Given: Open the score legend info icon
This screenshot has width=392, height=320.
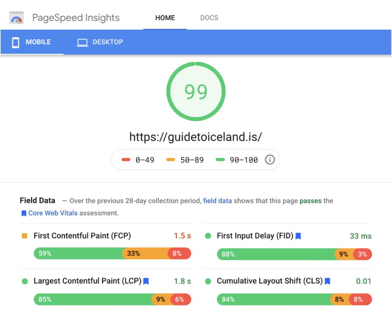Looking at the screenshot, I should [x=270, y=160].
